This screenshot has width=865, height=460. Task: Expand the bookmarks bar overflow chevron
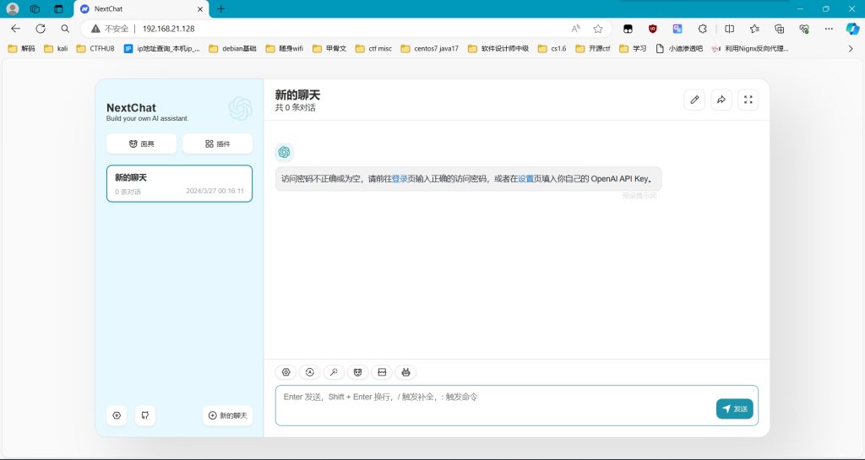[850, 48]
